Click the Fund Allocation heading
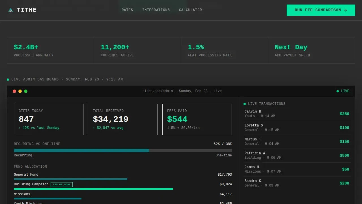Screen dimensions: 362x204 point(30,167)
